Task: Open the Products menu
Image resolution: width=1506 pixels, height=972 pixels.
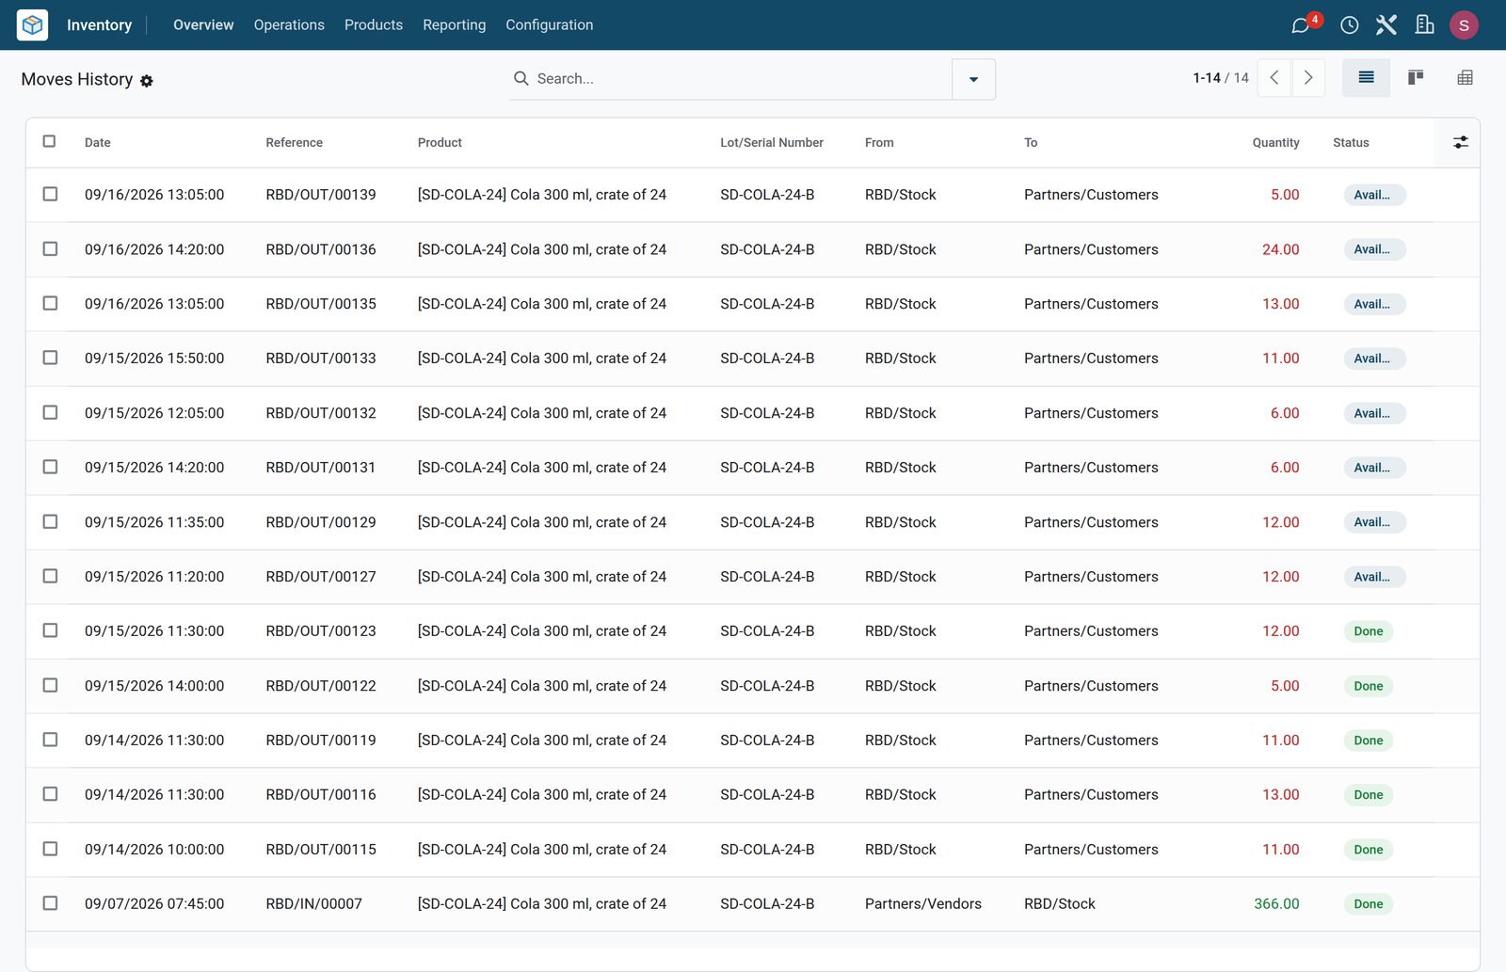Action: 374,25
